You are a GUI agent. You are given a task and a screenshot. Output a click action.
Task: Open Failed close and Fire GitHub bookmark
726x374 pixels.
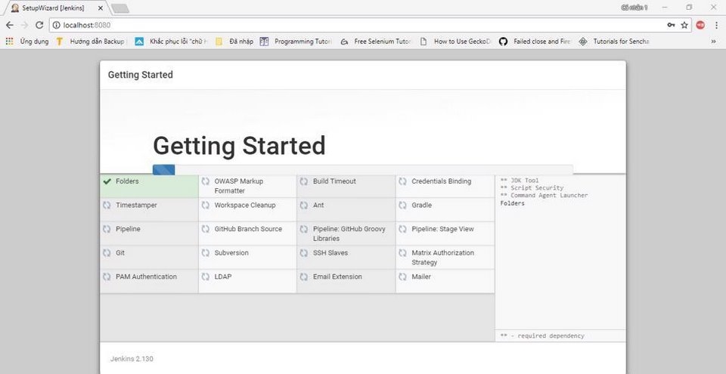click(x=535, y=42)
